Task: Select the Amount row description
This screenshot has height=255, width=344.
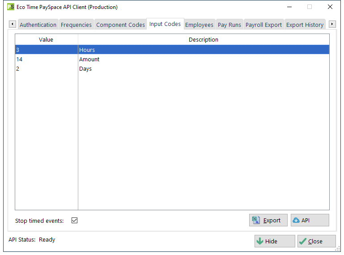Action: click(204, 59)
